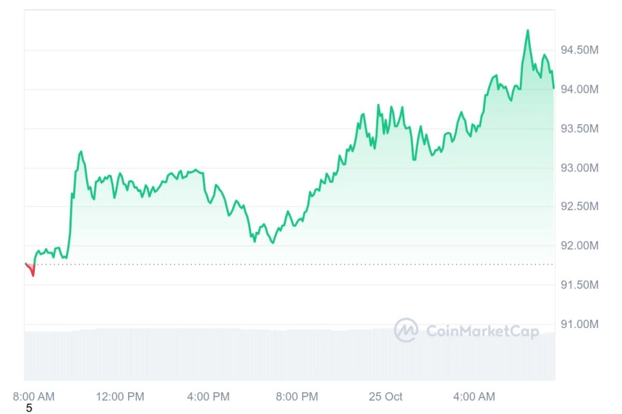
Task: Click the 92.00M price label
Action: coord(579,246)
